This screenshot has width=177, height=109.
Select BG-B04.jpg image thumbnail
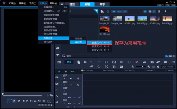(x=167, y=19)
